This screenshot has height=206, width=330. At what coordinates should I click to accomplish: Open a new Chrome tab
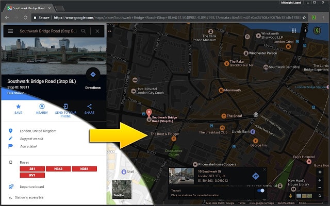pyautogui.click(x=60, y=8)
